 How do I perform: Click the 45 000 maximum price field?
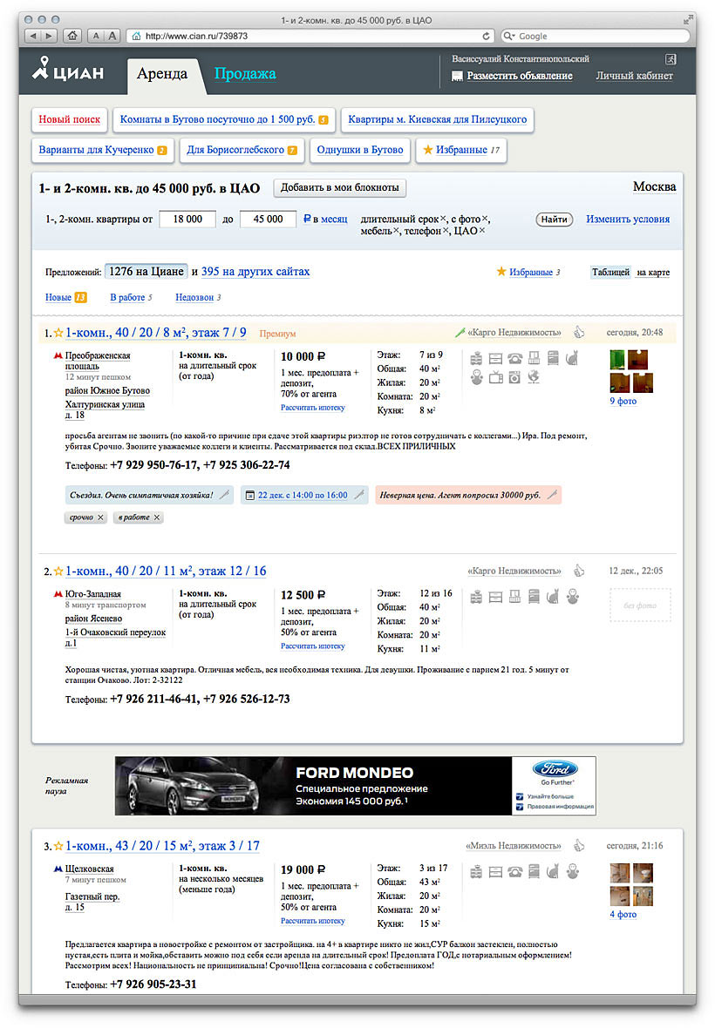click(268, 219)
